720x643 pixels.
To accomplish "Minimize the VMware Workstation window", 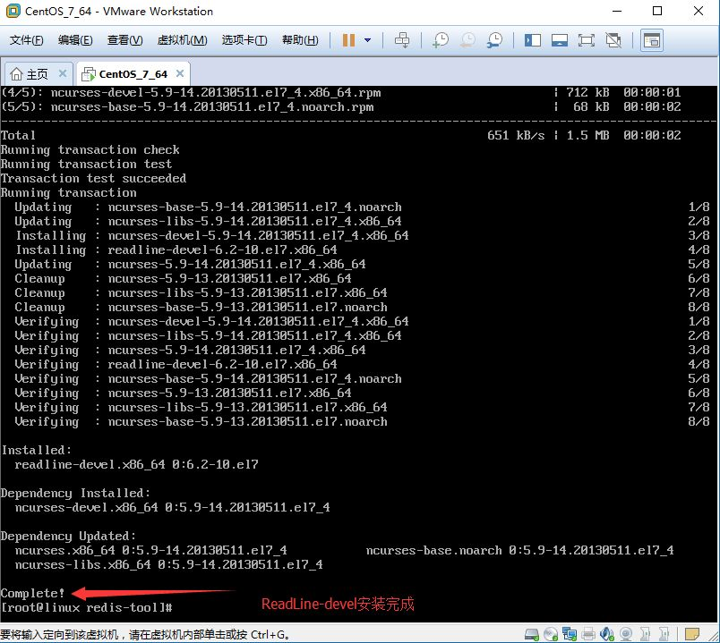I will pos(617,11).
